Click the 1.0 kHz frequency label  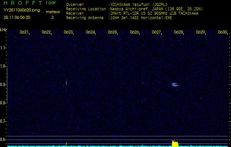click(3, 66)
